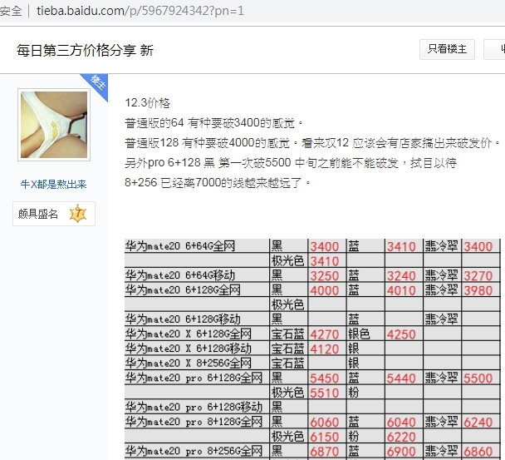Viewport: 505px width, 460px height.
Task: Open the poster's avatar thumbnail
Action: [54, 125]
